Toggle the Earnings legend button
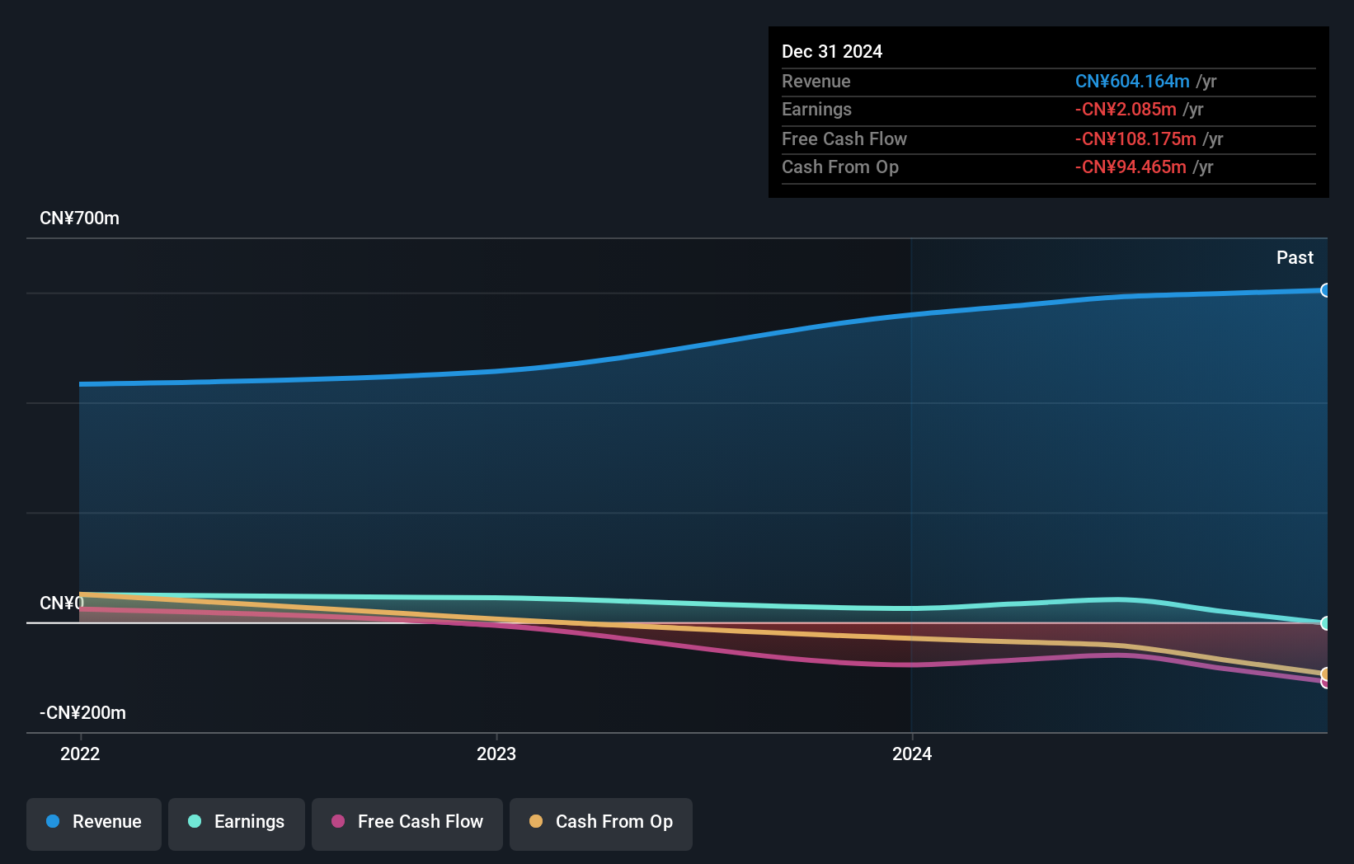1354x864 pixels. (x=237, y=824)
